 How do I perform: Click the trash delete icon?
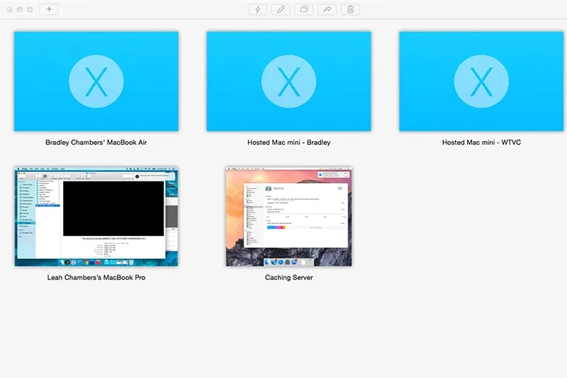350,9
